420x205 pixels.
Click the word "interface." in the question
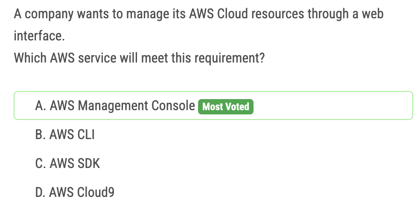tap(39, 36)
